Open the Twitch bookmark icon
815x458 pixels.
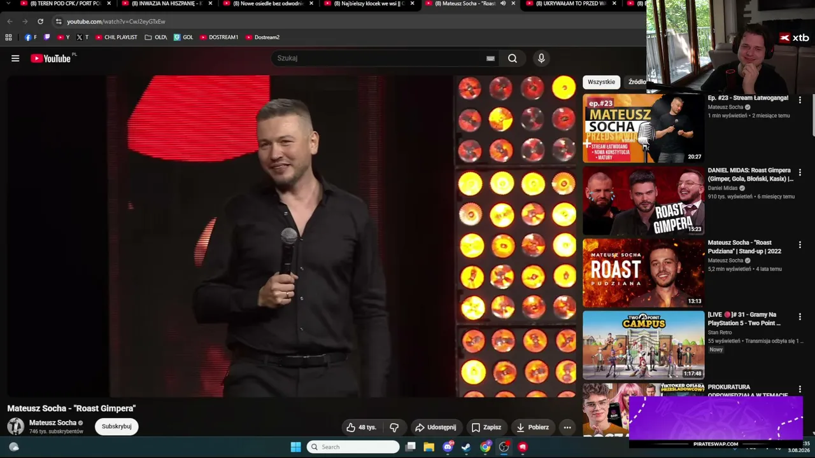pos(46,38)
